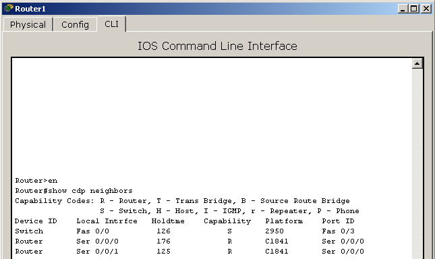This screenshot has height=259, width=435.
Task: Click the vertical scrollbar track
Action: coord(417,164)
